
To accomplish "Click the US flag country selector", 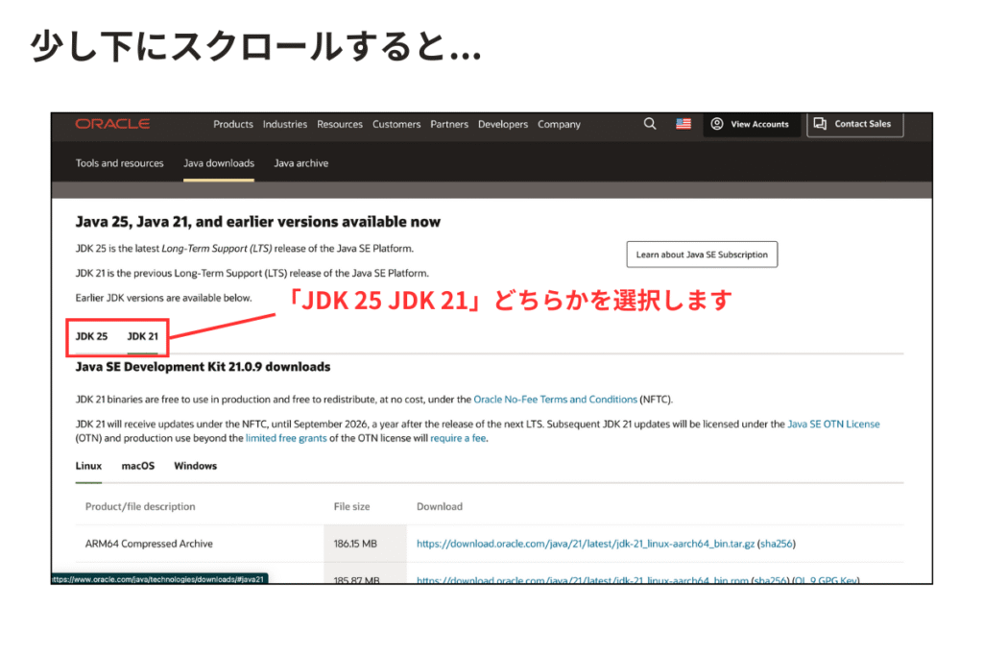I will click(683, 124).
